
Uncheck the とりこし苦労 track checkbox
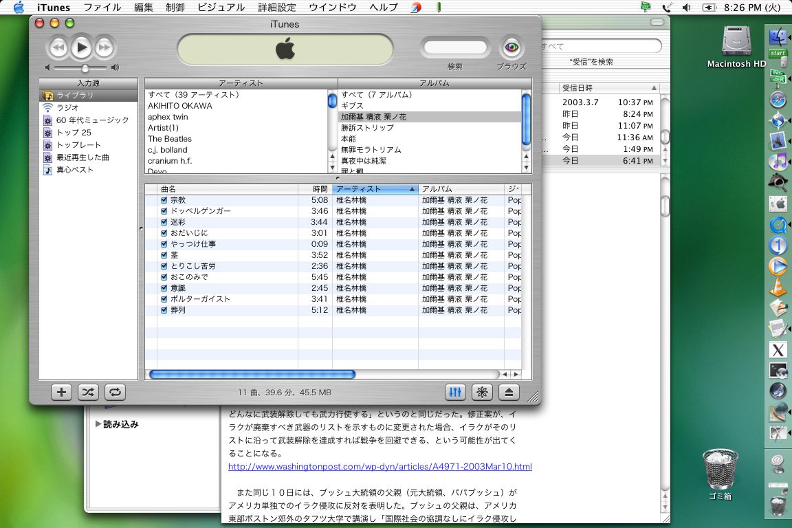click(x=164, y=266)
